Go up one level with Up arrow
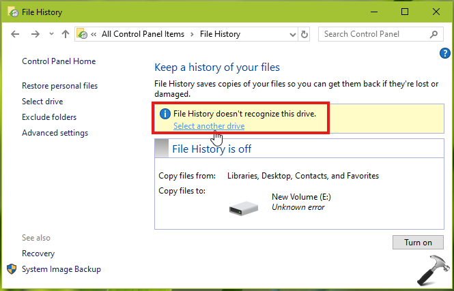 point(66,34)
